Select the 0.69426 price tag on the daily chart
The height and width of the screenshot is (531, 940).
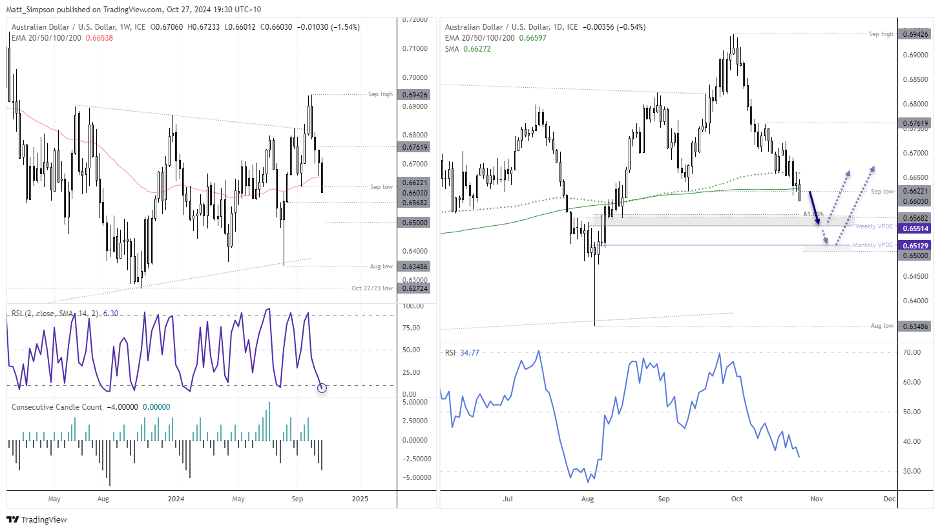pyautogui.click(x=914, y=34)
